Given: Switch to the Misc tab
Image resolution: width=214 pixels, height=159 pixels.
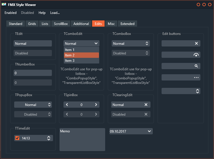Looking at the screenshot, I should (x=111, y=24).
